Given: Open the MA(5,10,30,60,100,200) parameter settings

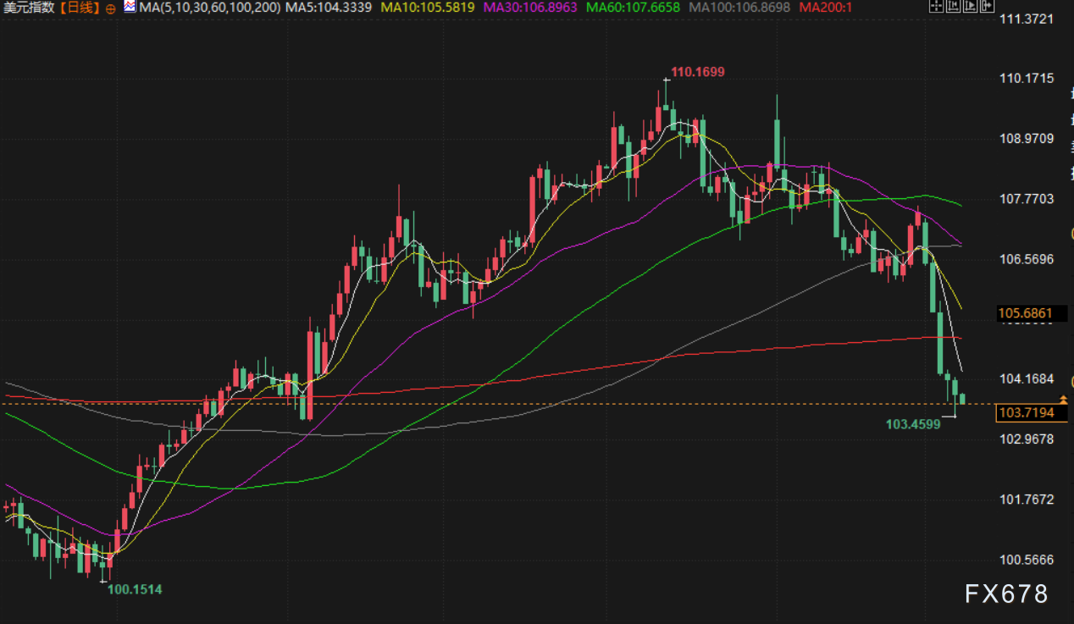Looking at the screenshot, I should 209,8.
